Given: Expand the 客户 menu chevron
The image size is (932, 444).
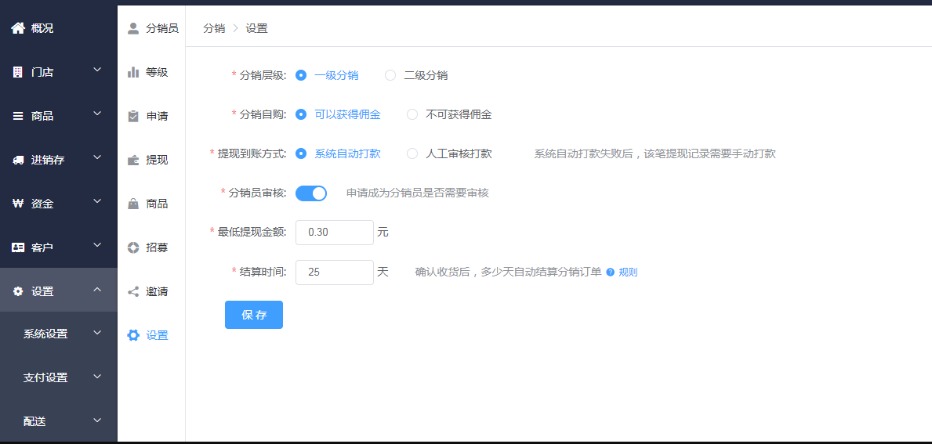Looking at the screenshot, I should 98,246.
